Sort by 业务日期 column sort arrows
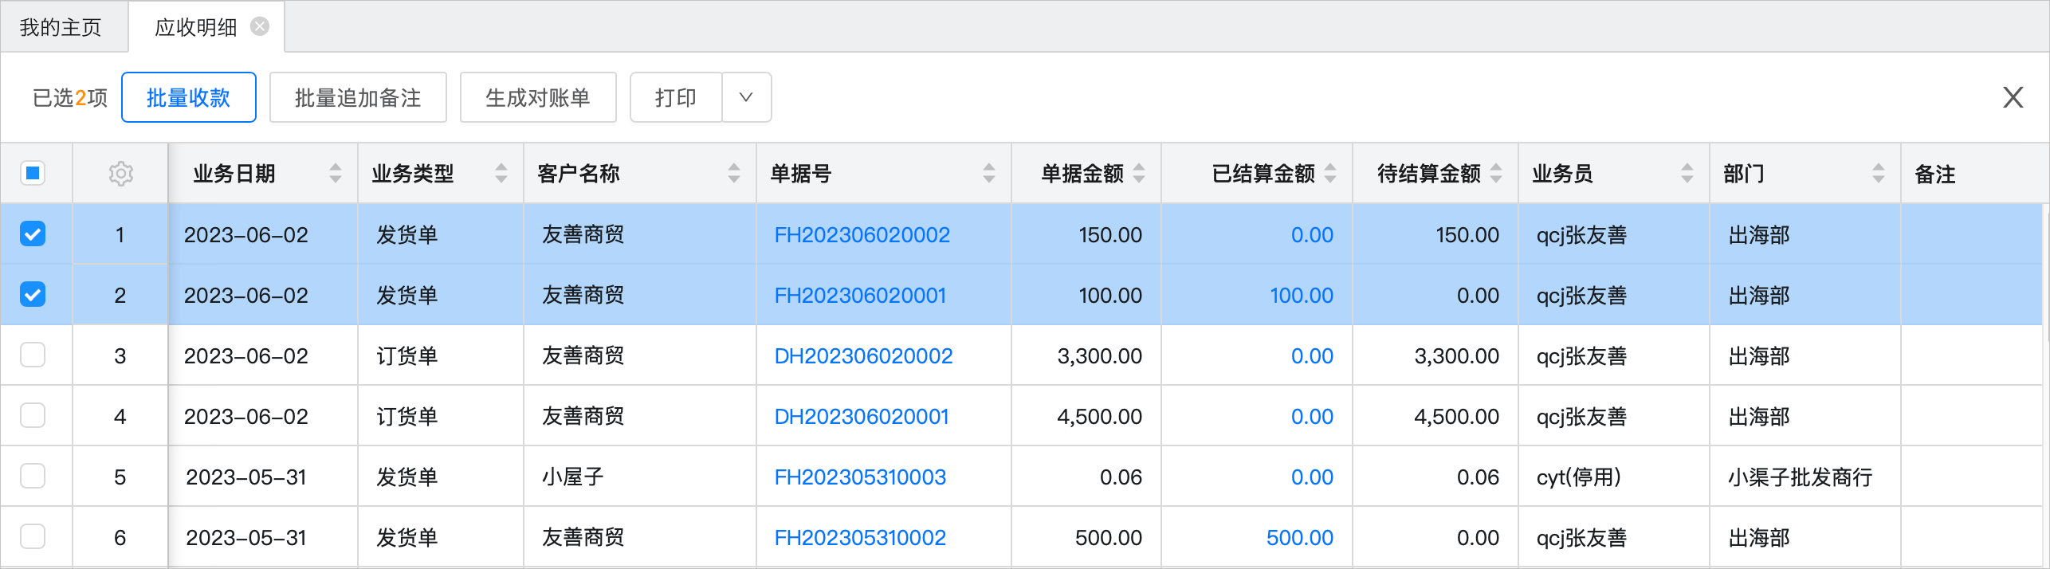The width and height of the screenshot is (2050, 569). pyautogui.click(x=336, y=174)
